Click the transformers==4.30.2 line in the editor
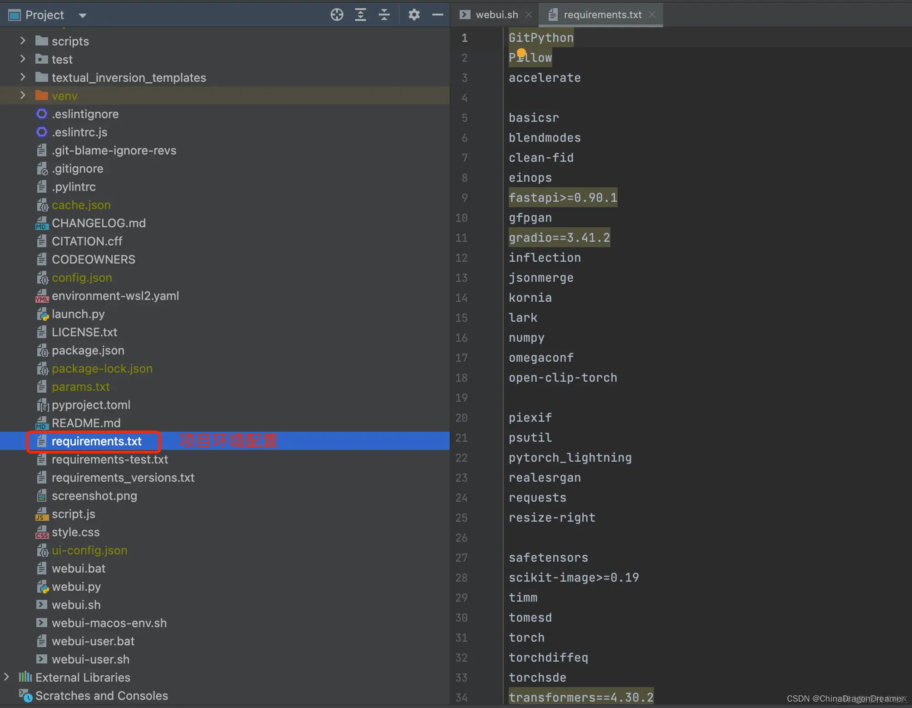Viewport: 912px width, 708px height. coord(580,697)
